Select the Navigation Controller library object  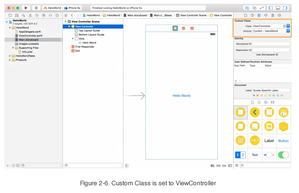[255, 112]
